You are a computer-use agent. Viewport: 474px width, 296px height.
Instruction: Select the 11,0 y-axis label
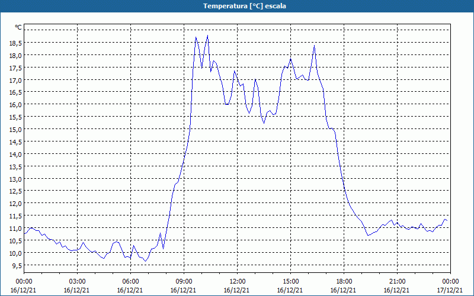16,229
